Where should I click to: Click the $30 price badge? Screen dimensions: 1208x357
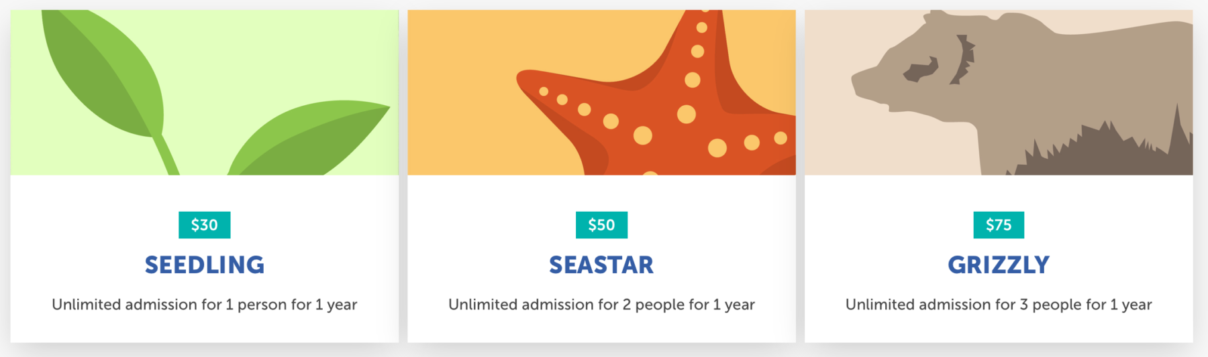[205, 225]
